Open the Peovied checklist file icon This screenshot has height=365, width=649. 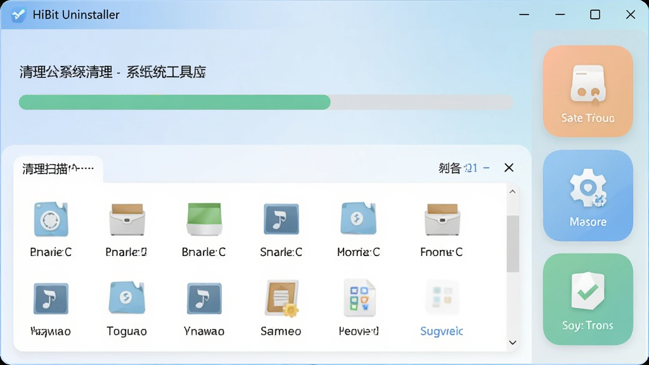[x=359, y=298]
